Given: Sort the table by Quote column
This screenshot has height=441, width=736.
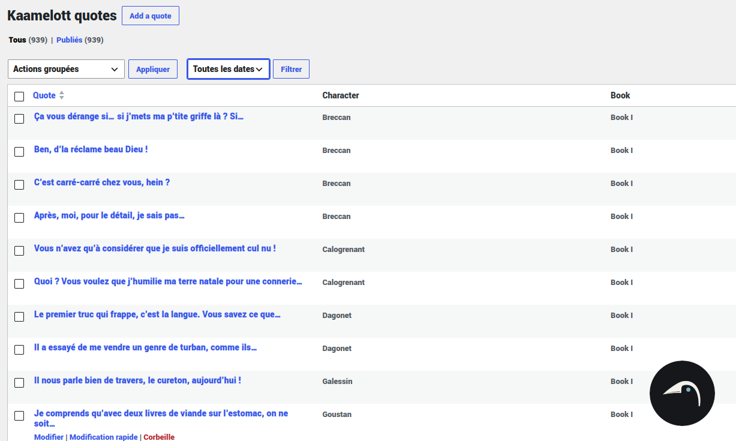Looking at the screenshot, I should pos(44,95).
